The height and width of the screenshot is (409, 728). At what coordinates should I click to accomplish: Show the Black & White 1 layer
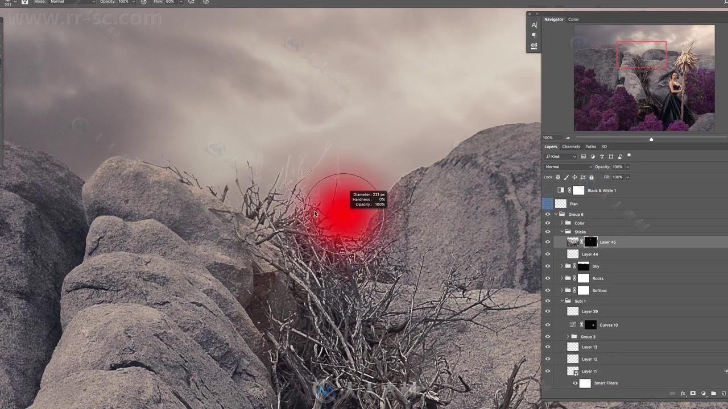click(x=548, y=190)
